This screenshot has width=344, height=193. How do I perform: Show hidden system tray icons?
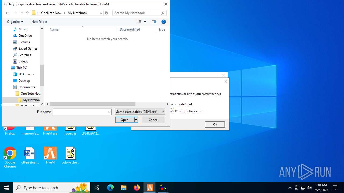pos(290,188)
